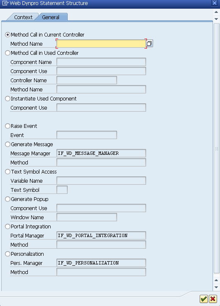Viewport: 220px width, 306px height.
Task: Click Component Use field under Instantiate Used Component
Action: click(101, 108)
